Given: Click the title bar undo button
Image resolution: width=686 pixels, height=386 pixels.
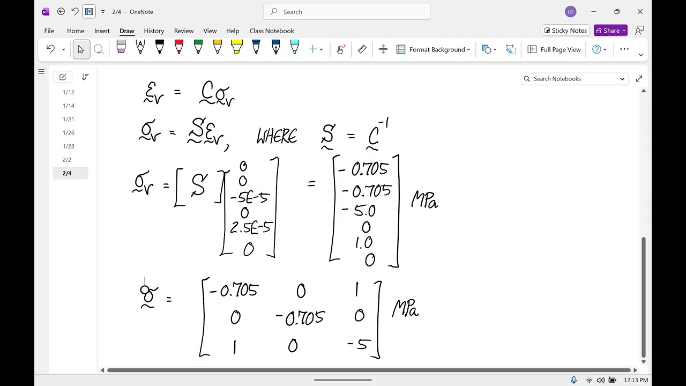Looking at the screenshot, I should 74,11.
